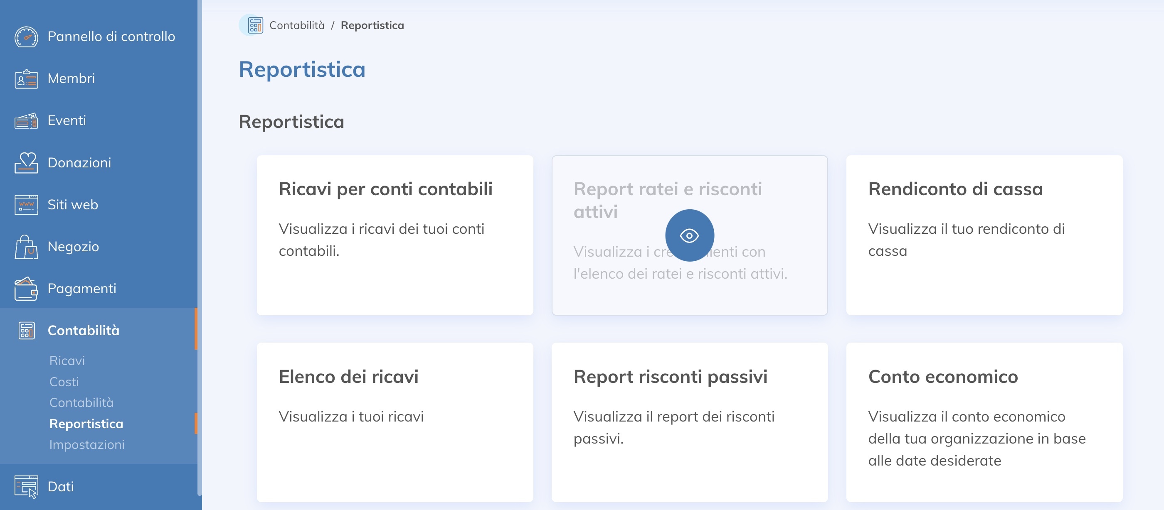Open the Ricavi submenu item
Image resolution: width=1164 pixels, height=510 pixels.
point(67,360)
